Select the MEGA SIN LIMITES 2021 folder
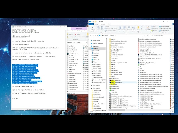 [x=117, y=55]
